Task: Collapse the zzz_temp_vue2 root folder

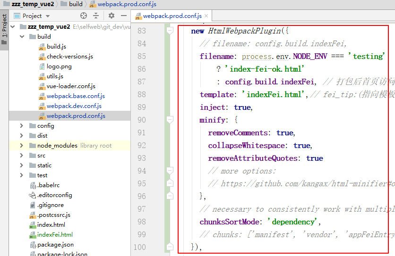Action: 13,27
